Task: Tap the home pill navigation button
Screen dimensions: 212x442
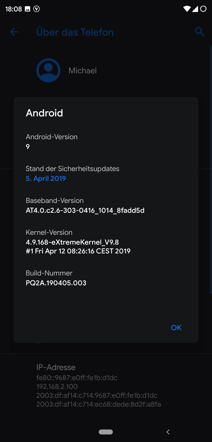Action: click(106, 432)
